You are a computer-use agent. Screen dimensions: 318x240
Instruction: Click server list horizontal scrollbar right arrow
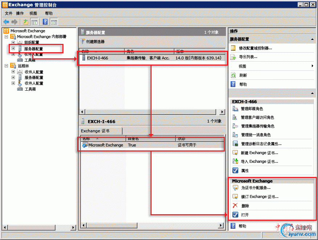click(222, 112)
